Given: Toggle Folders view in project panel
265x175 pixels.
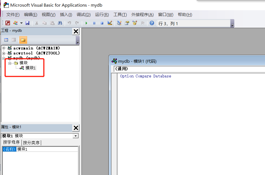Looking at the screenshot, I should click(23, 40).
